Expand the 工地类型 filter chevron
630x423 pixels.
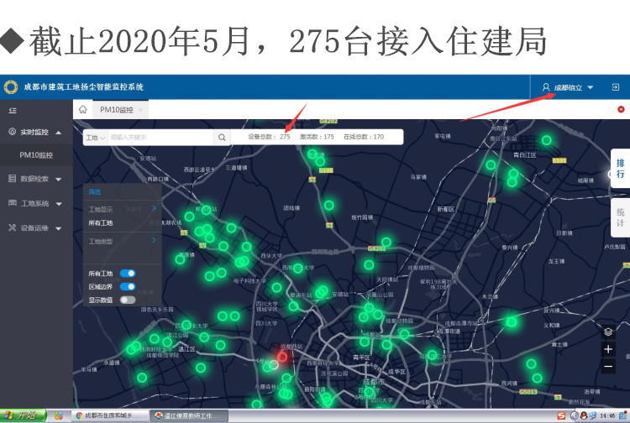(154, 240)
